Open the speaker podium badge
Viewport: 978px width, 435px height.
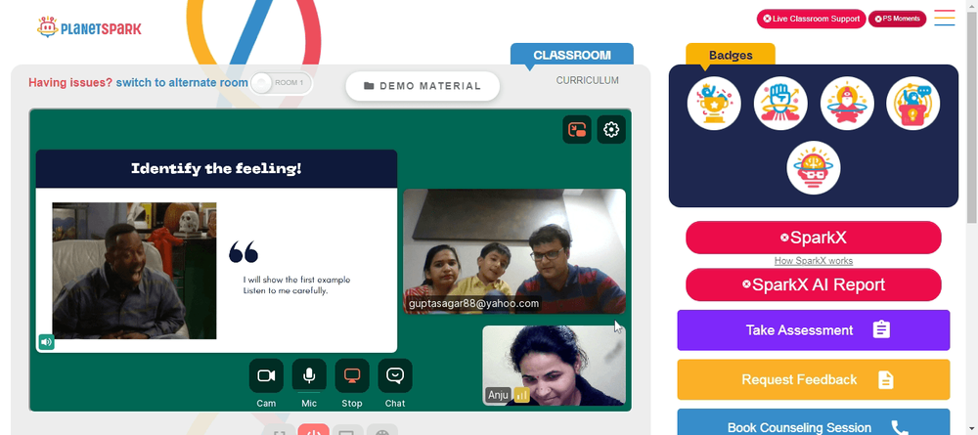(913, 104)
